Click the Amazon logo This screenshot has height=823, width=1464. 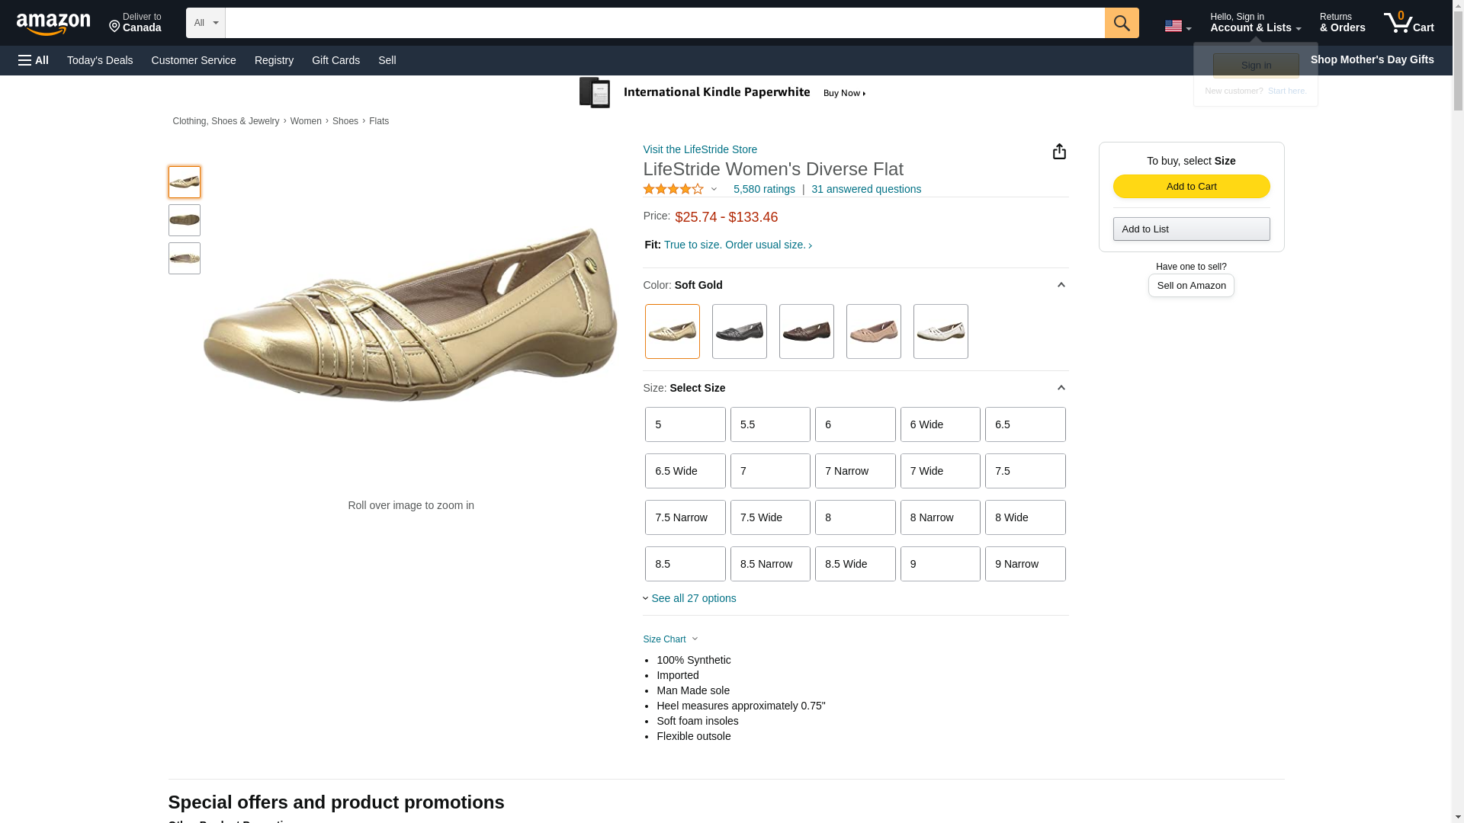tap(53, 24)
